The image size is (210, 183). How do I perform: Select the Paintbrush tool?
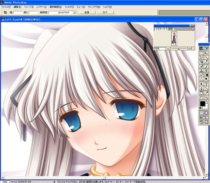click(x=206, y=67)
